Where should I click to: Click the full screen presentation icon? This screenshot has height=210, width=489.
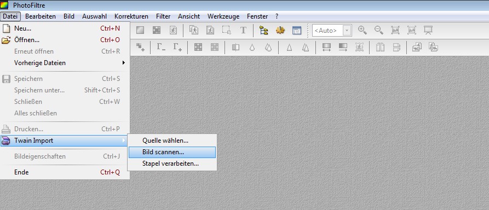pyautogui.click(x=428, y=30)
